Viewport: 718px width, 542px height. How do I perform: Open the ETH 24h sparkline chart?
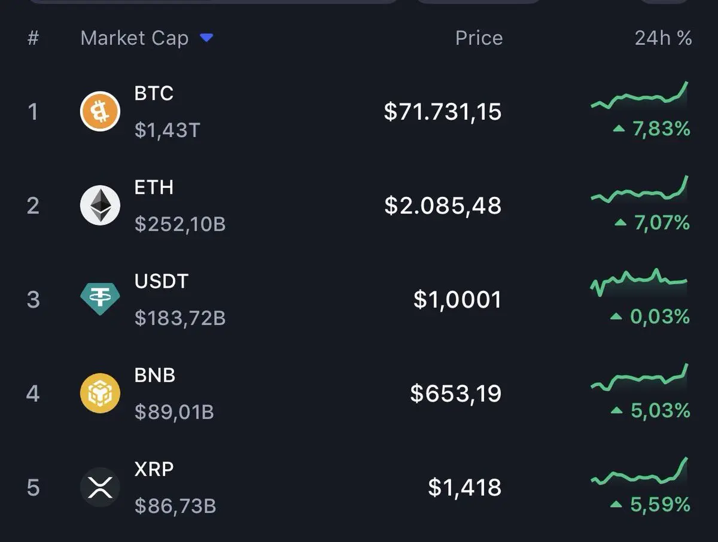640,191
